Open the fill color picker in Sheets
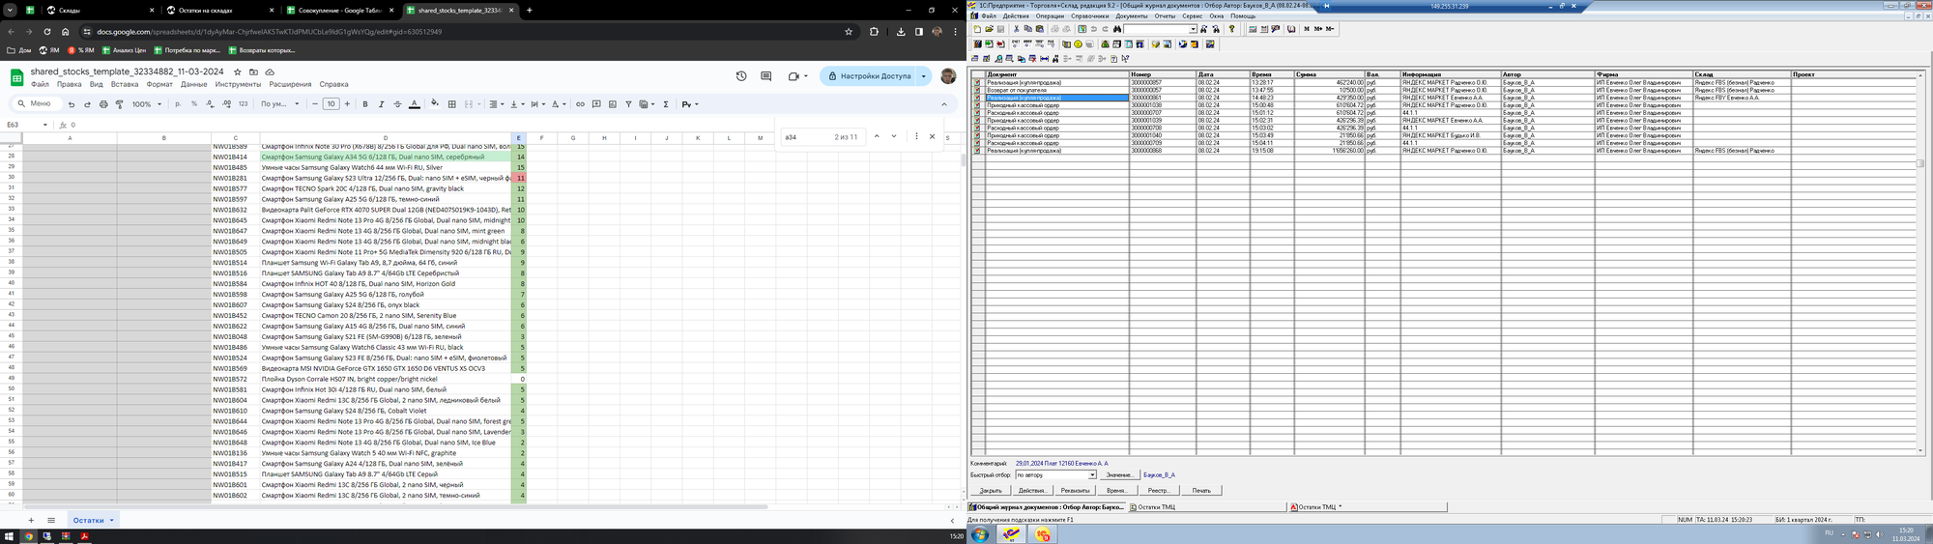This screenshot has height=544, width=1933. pos(435,103)
